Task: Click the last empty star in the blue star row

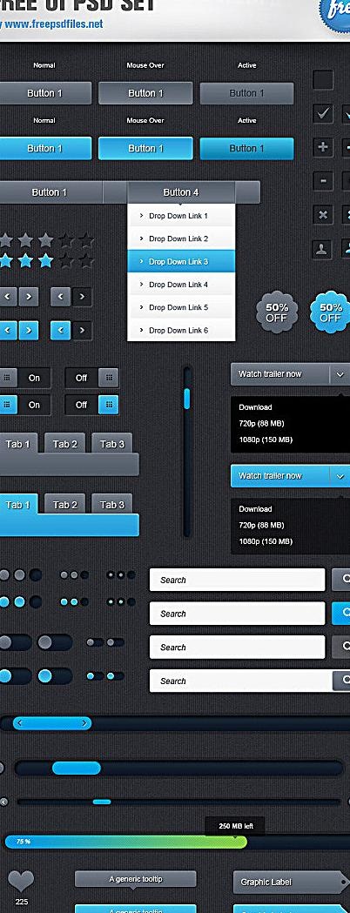Action: (85, 259)
